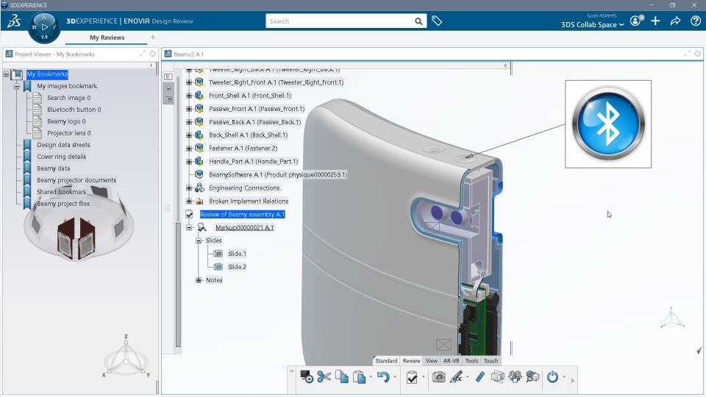Select the My Reviews tab

tap(107, 37)
